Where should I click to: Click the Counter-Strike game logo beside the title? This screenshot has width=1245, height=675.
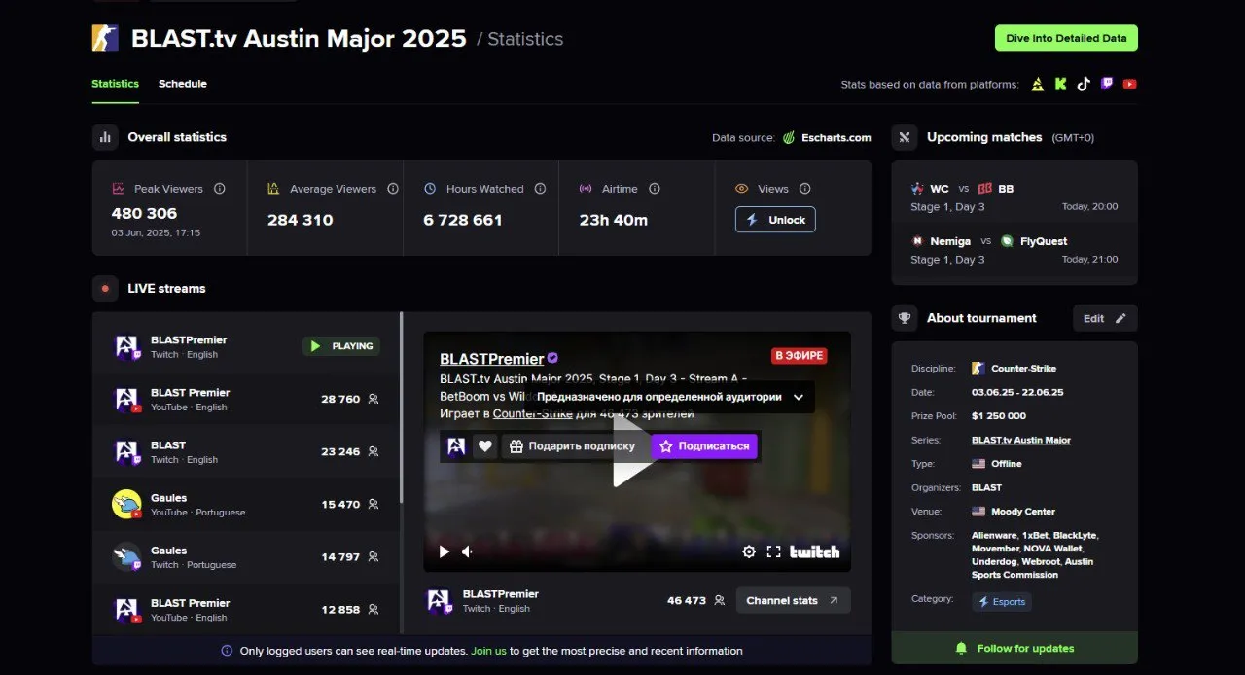pyautogui.click(x=105, y=39)
